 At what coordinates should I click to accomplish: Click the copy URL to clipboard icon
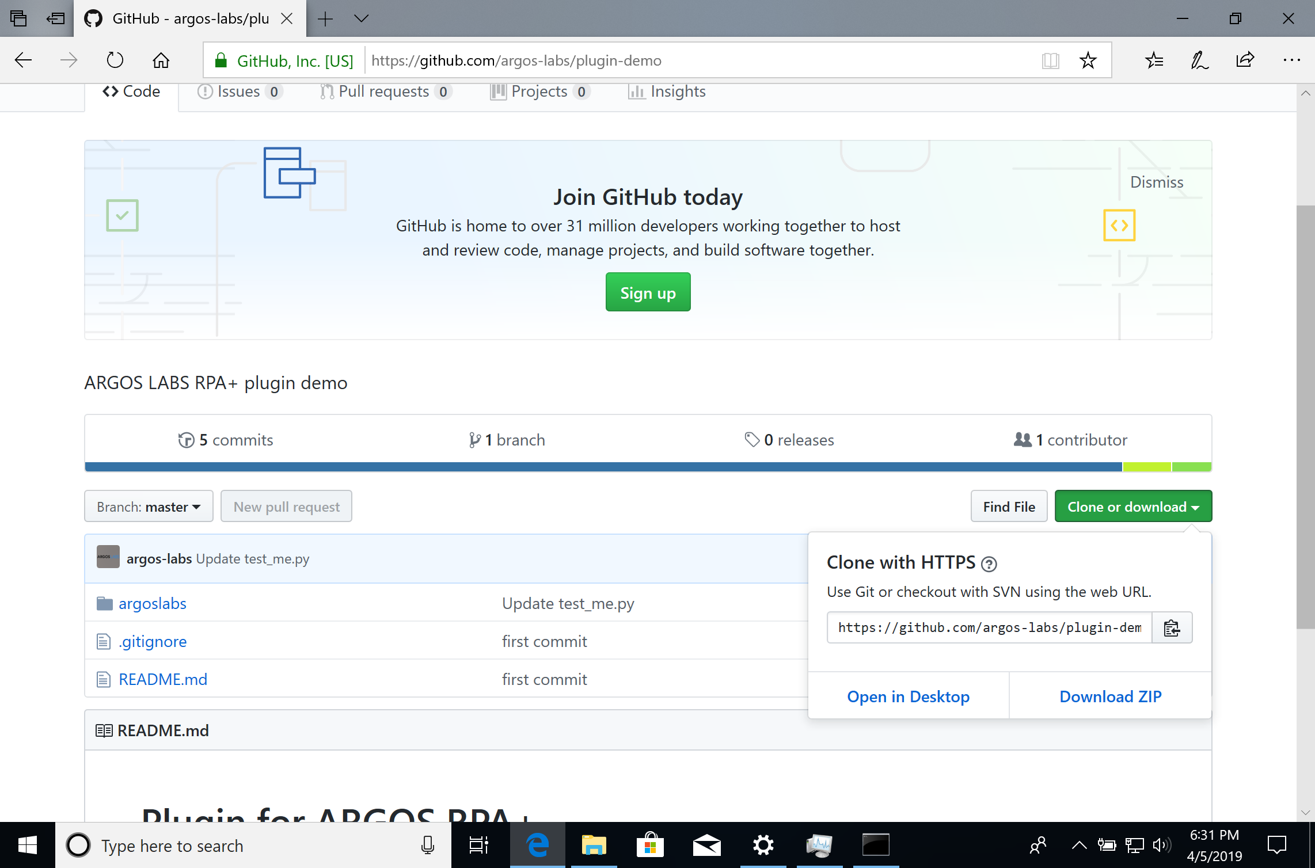(x=1170, y=628)
